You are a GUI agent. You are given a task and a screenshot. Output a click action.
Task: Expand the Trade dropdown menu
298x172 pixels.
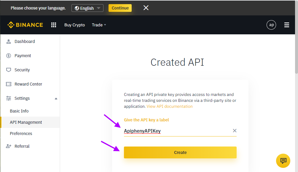tap(99, 25)
